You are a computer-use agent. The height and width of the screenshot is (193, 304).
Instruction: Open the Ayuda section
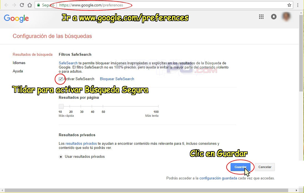[x=18, y=71]
